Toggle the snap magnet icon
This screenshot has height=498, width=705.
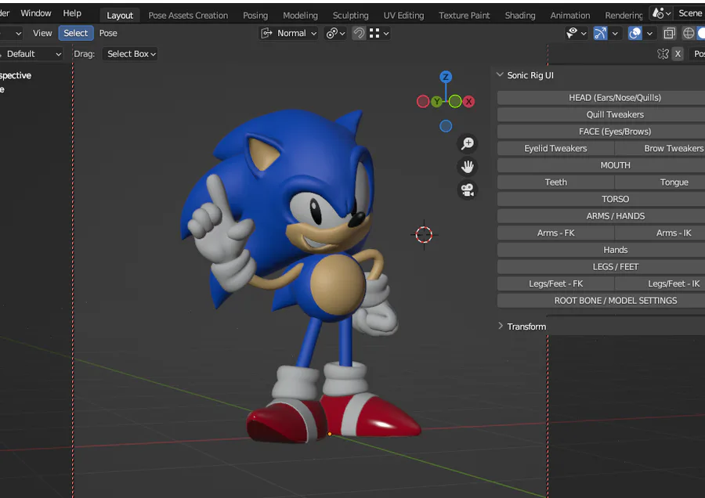[359, 33]
